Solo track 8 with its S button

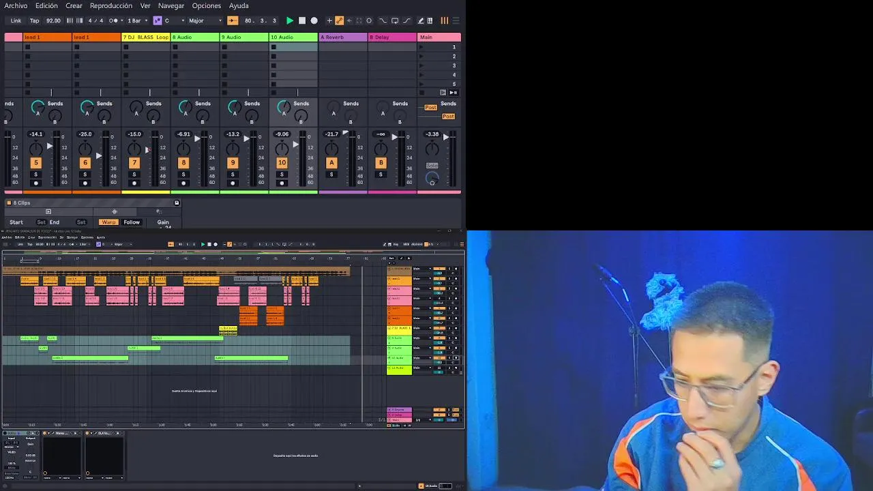(x=183, y=175)
